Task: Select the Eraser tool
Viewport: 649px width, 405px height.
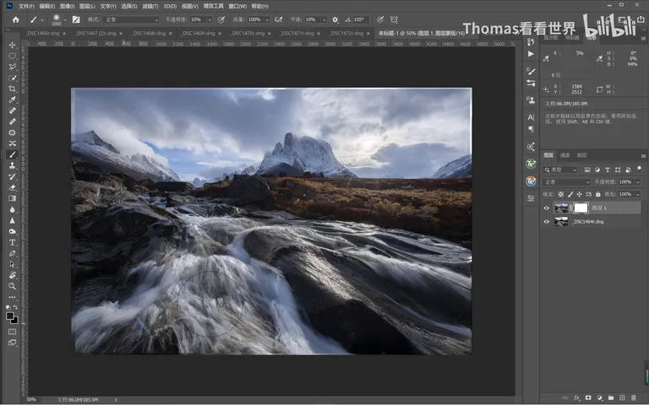Action: [x=12, y=187]
